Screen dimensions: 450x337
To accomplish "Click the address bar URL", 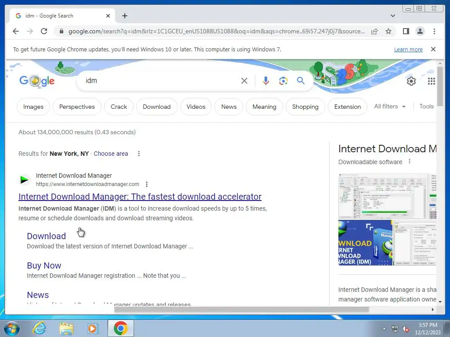I will (x=217, y=31).
